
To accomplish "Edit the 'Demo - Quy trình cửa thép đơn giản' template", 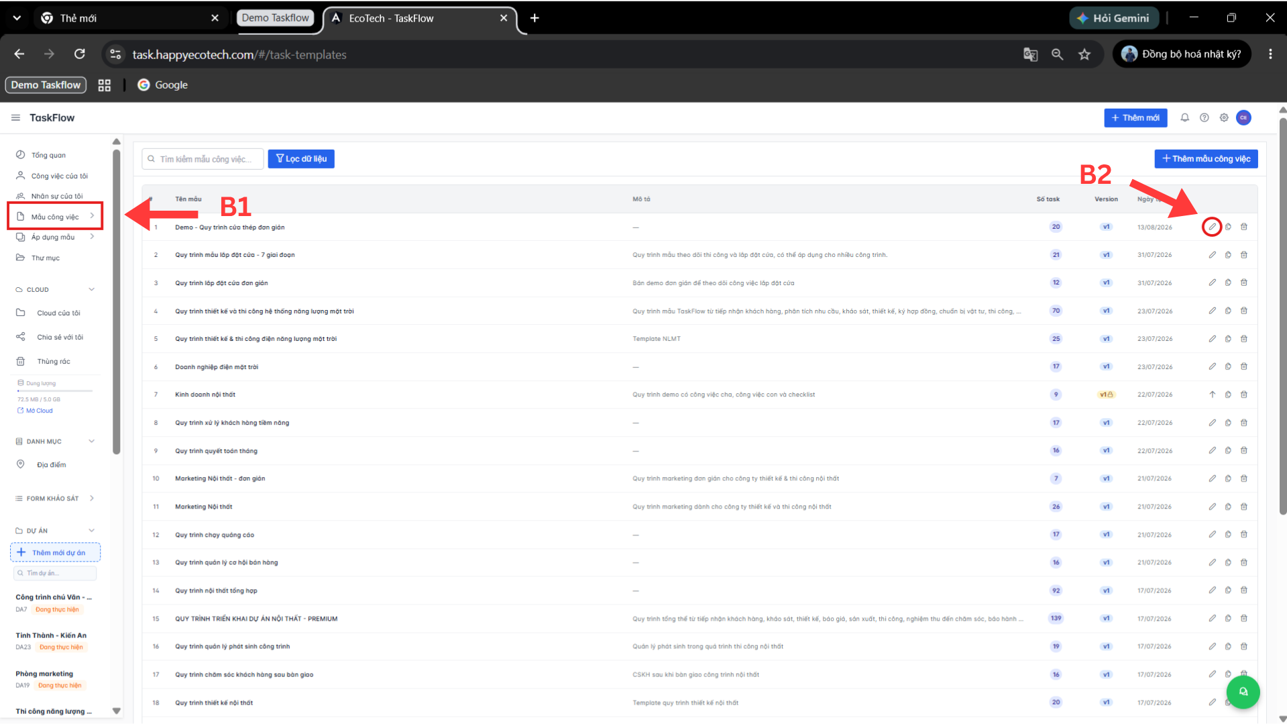I will [x=1212, y=227].
